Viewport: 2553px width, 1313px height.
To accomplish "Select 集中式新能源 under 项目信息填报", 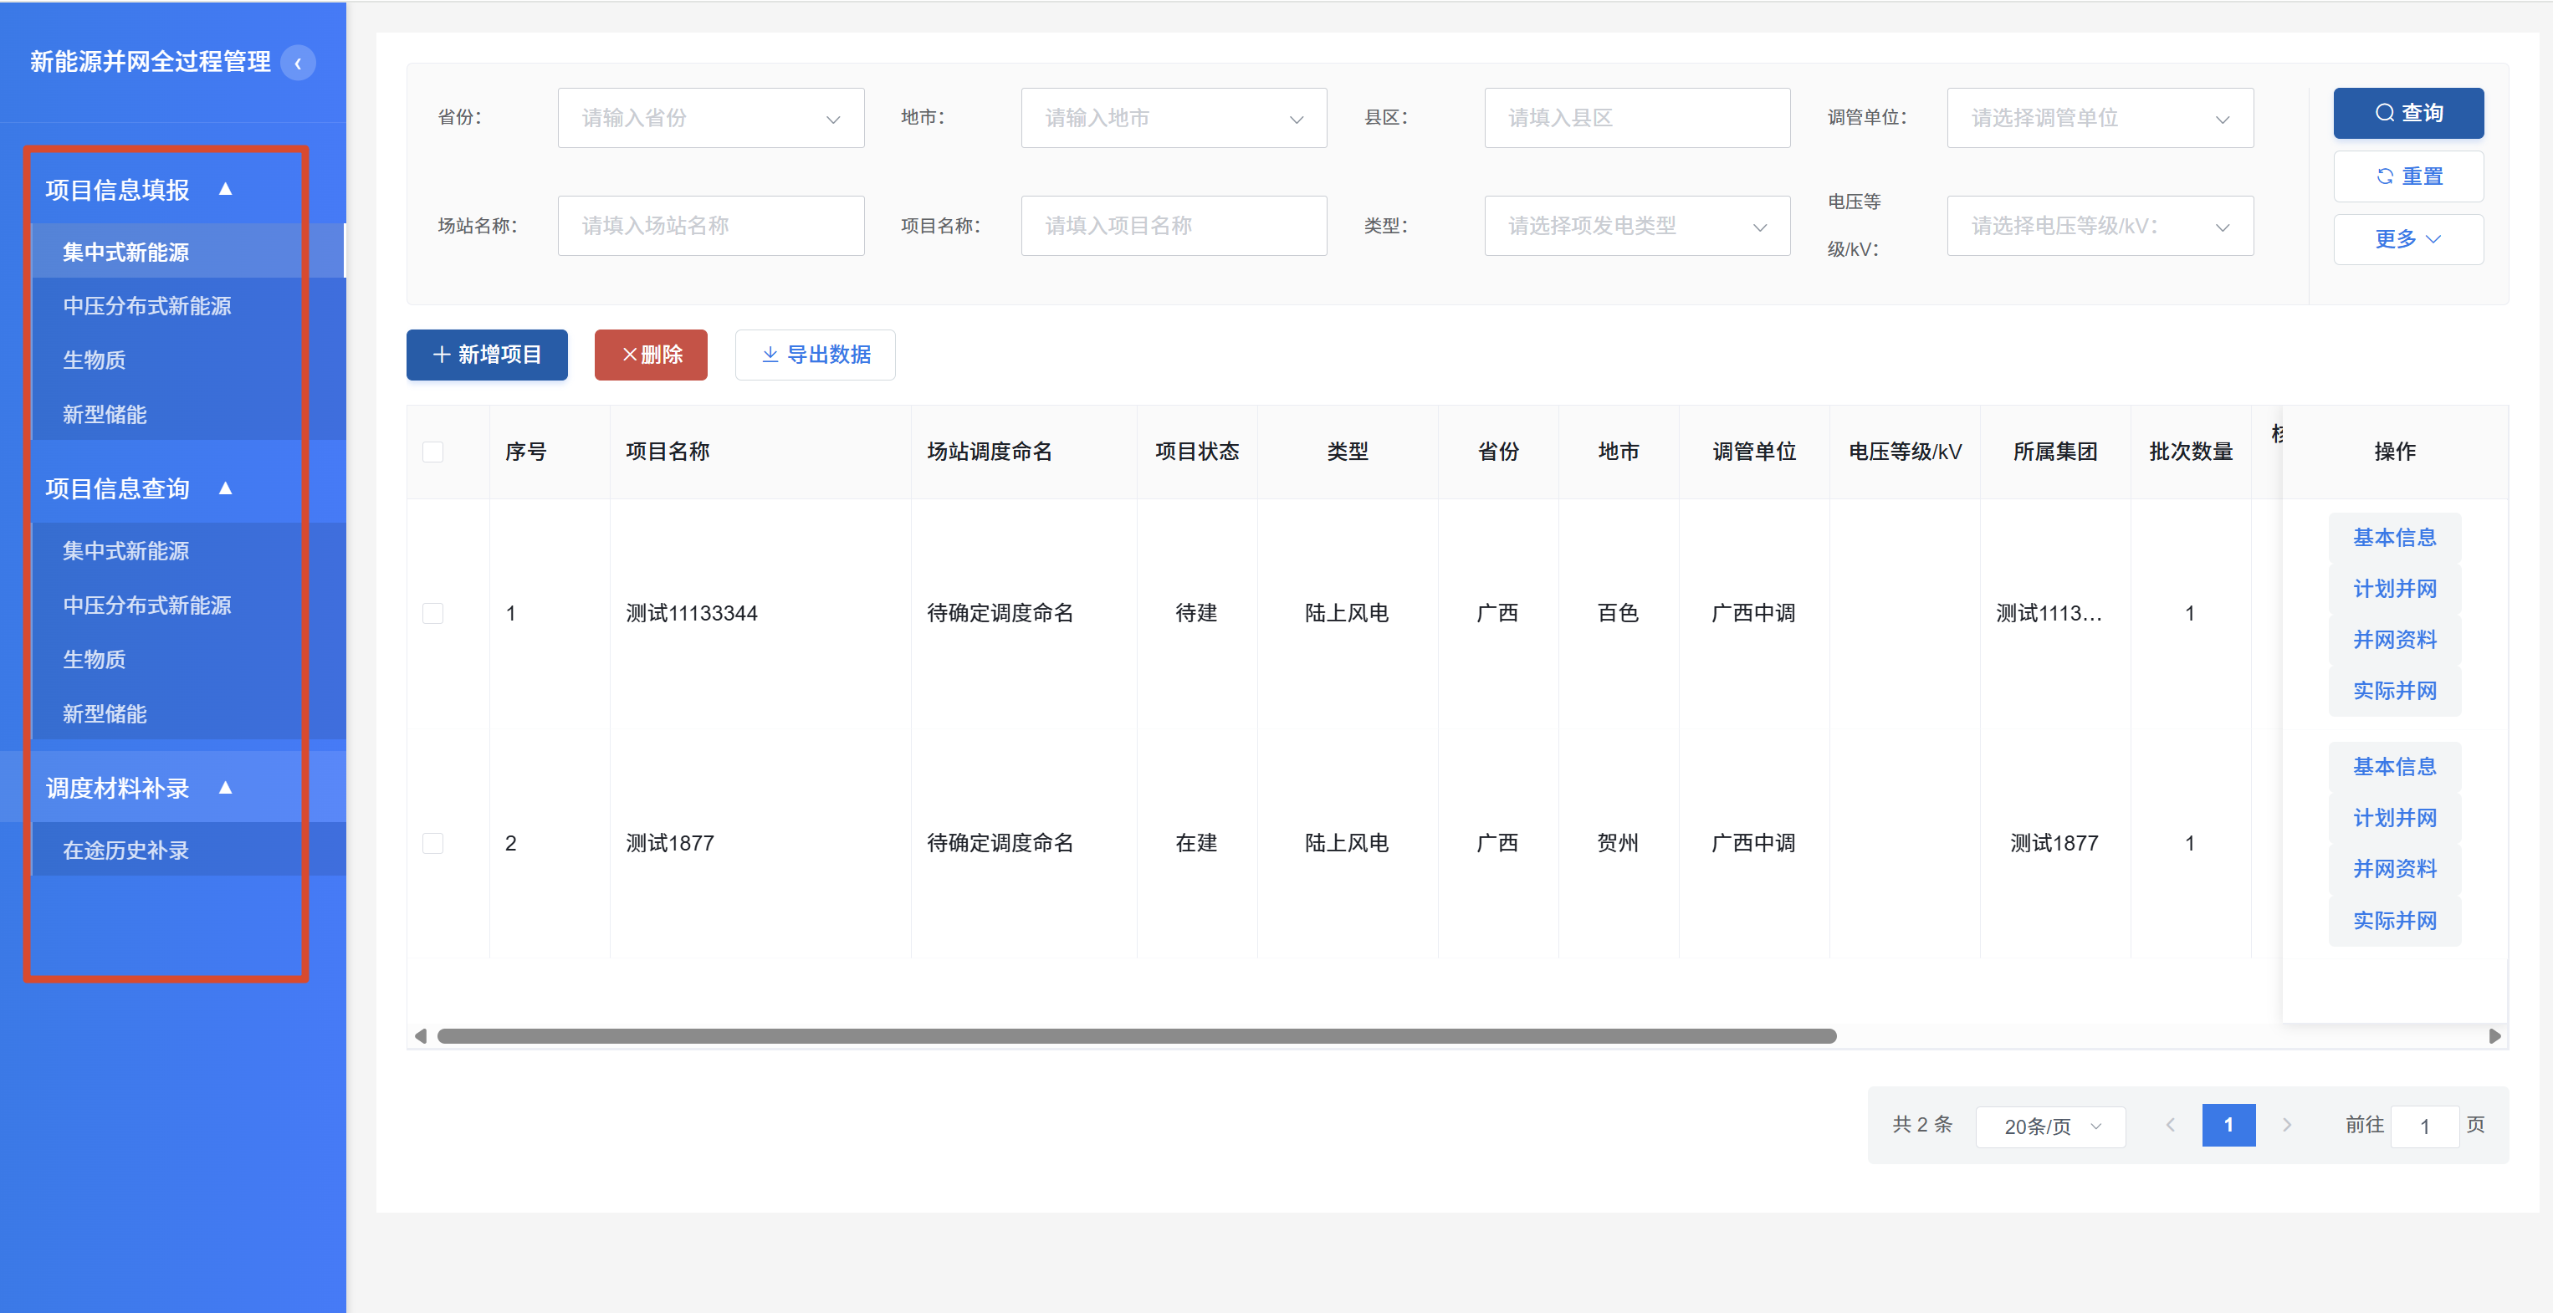I will pyautogui.click(x=188, y=252).
